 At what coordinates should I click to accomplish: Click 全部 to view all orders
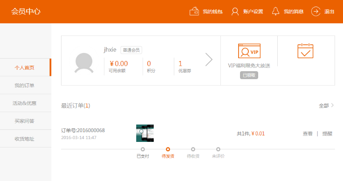[326, 106]
